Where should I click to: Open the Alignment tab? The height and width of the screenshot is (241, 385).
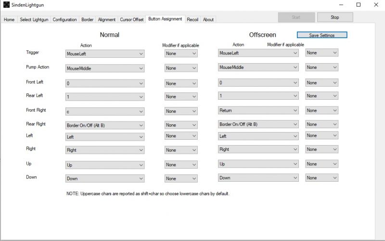(106, 20)
